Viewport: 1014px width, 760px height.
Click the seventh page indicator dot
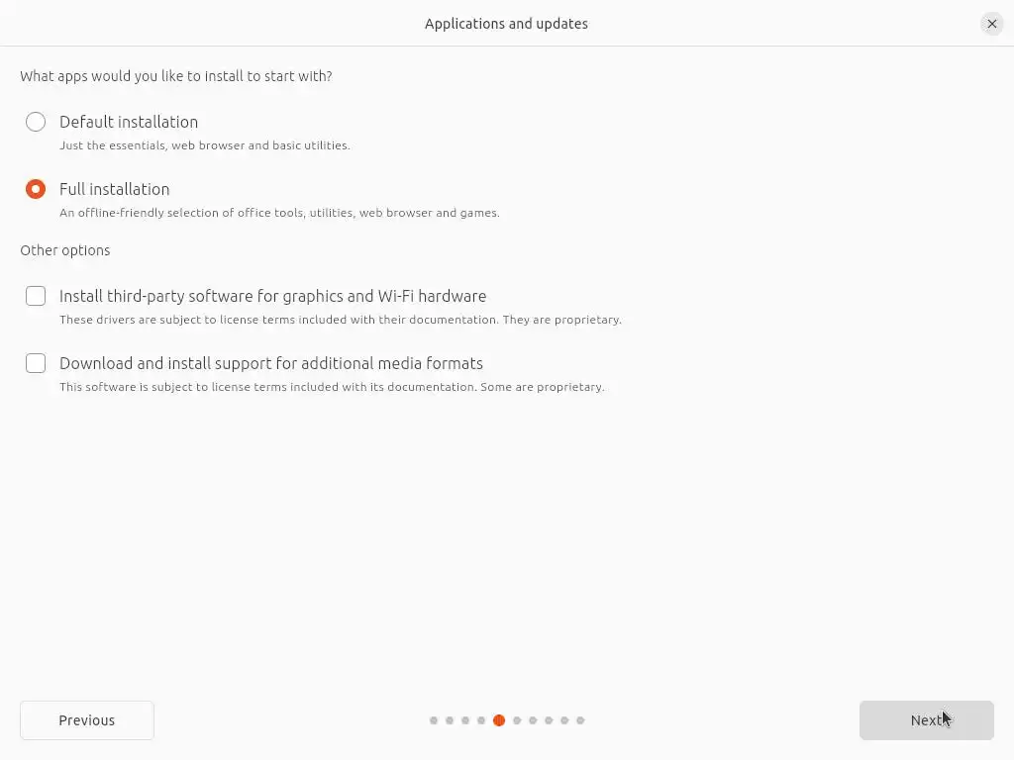[533, 720]
